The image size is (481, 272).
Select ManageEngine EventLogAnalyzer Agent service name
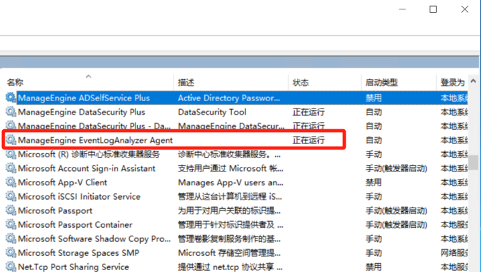click(95, 140)
